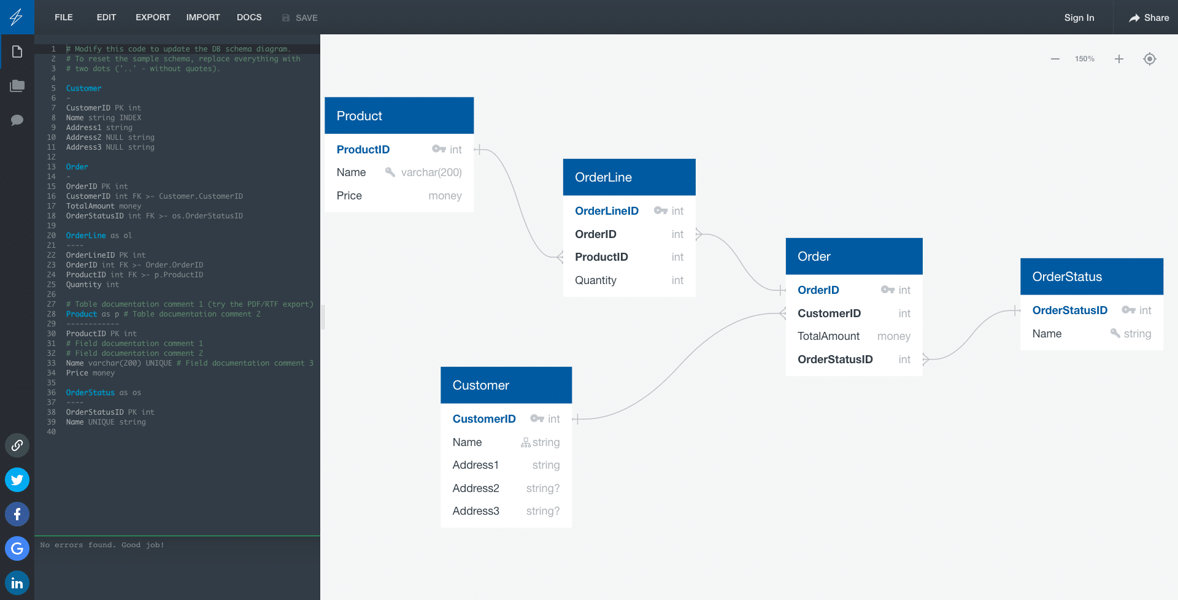This screenshot has height=600, width=1178.
Task: Click the SAVE toolbar item
Action: (300, 17)
